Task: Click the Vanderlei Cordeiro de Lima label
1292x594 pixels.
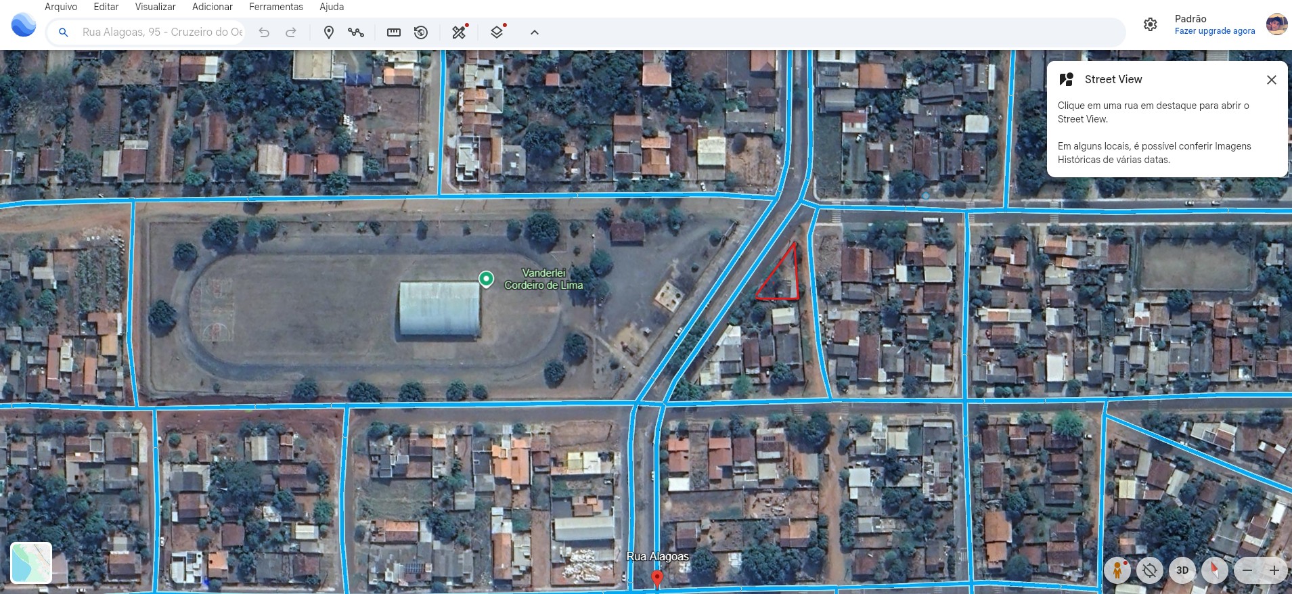Action: (x=543, y=279)
